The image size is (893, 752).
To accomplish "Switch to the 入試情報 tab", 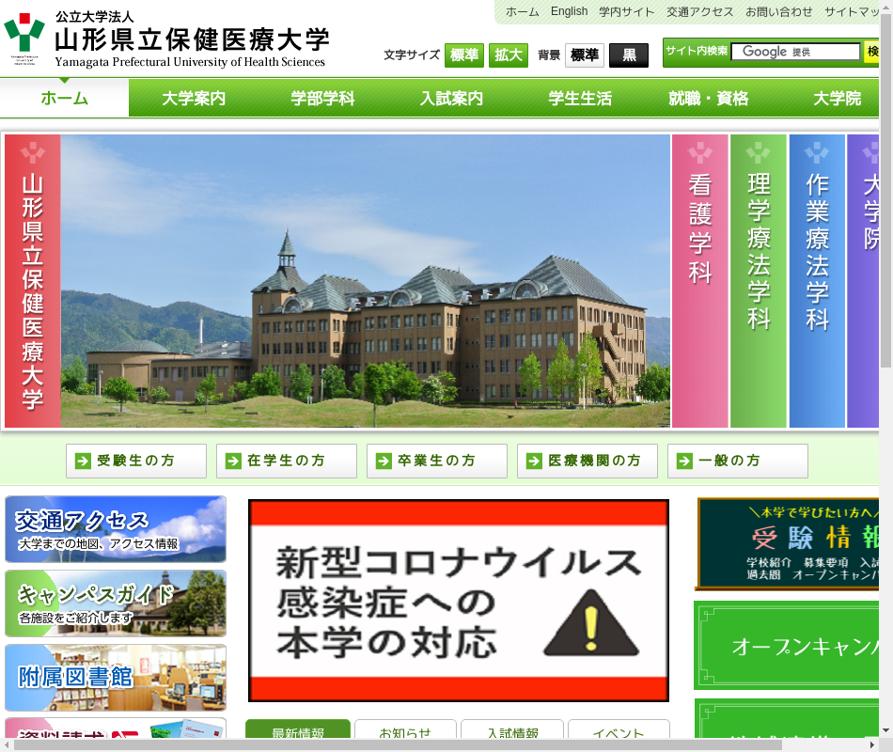I will pos(512,734).
